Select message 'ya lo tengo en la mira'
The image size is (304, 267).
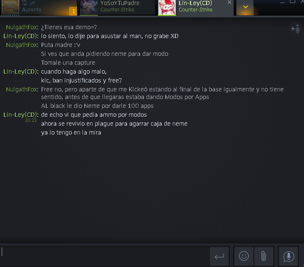[71, 132]
